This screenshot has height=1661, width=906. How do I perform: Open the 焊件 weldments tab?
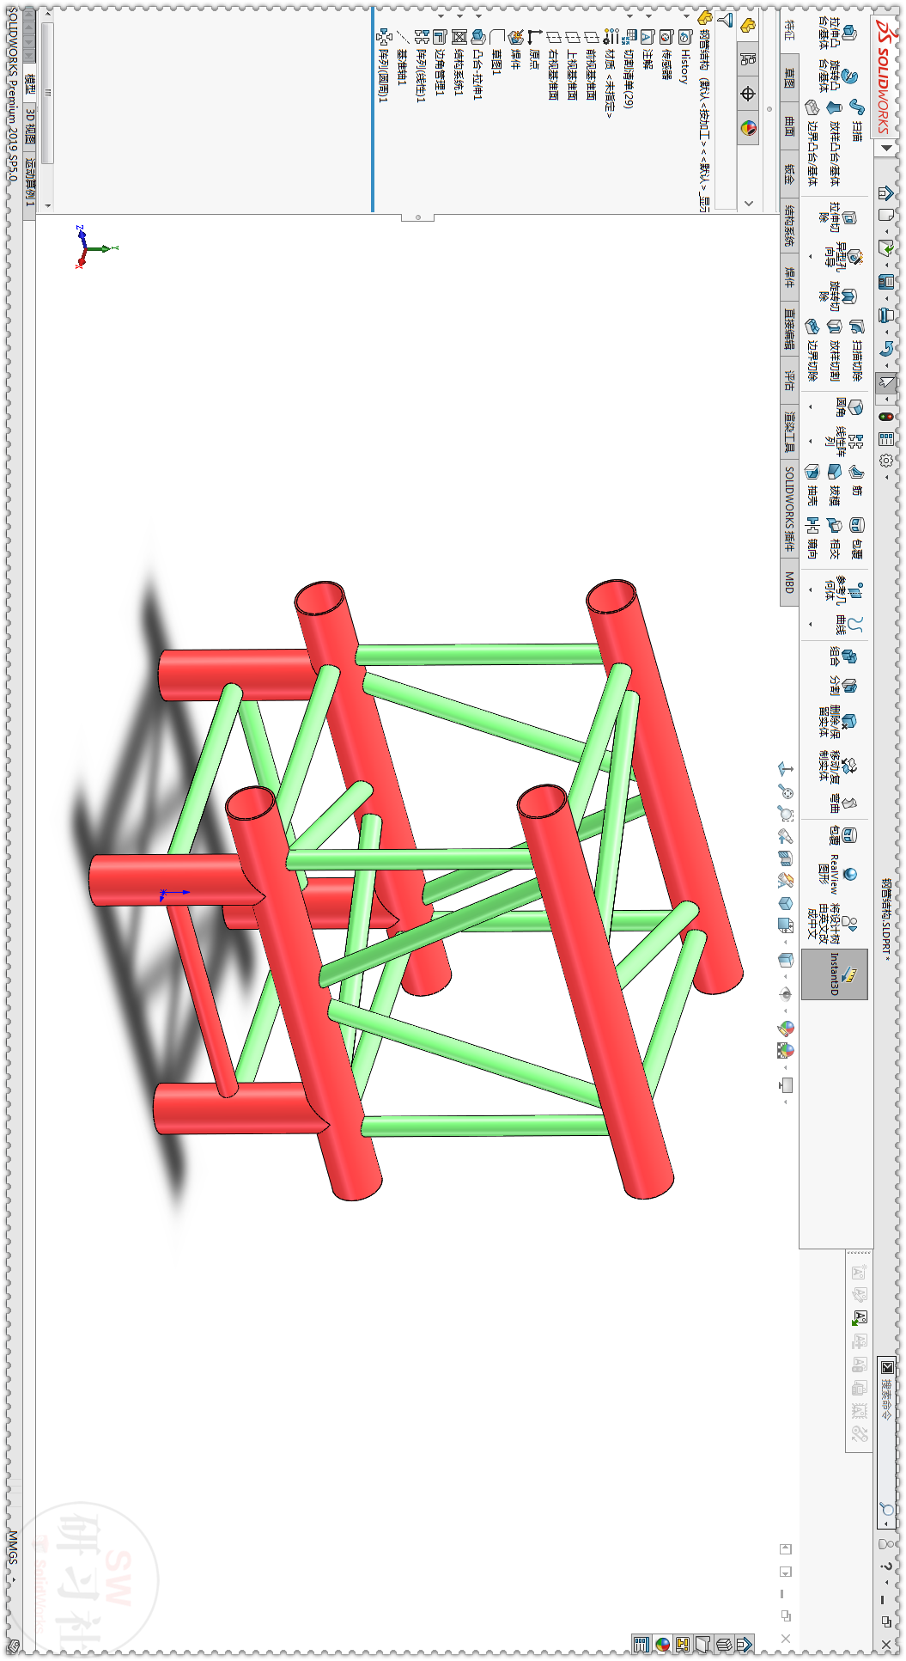pyautogui.click(x=789, y=277)
